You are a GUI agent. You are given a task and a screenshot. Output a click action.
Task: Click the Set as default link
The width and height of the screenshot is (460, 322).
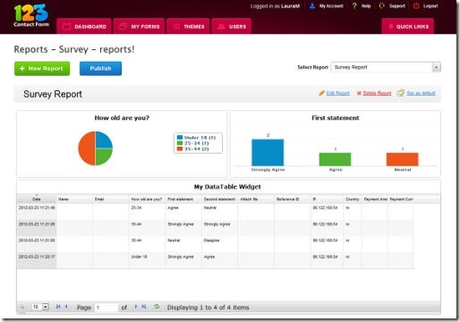tap(421, 93)
